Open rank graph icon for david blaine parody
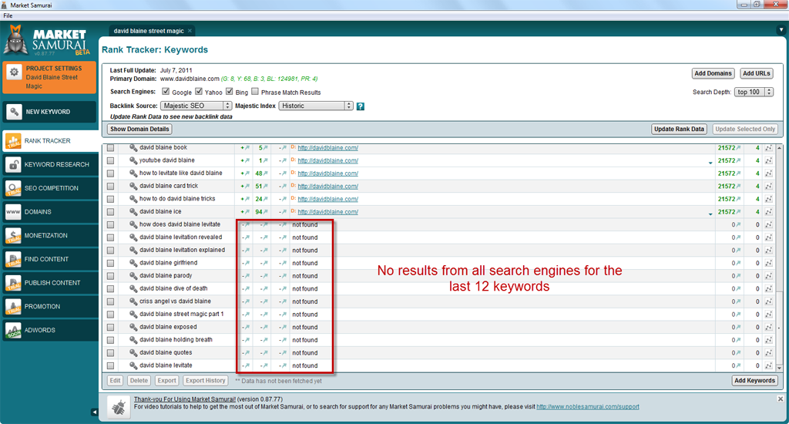789x424 pixels. [768, 276]
